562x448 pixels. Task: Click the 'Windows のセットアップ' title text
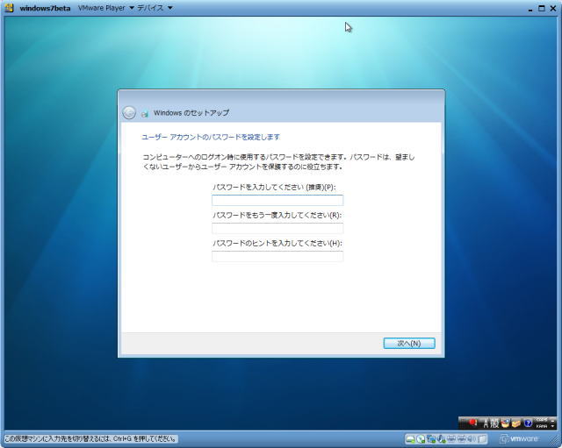pos(191,113)
